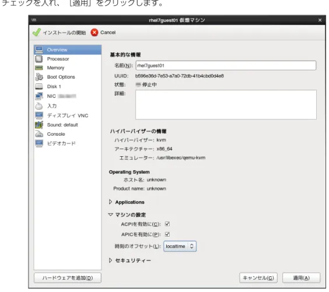329x292 pixels.
Task: Click the Memory module icon
Action: [39, 68]
